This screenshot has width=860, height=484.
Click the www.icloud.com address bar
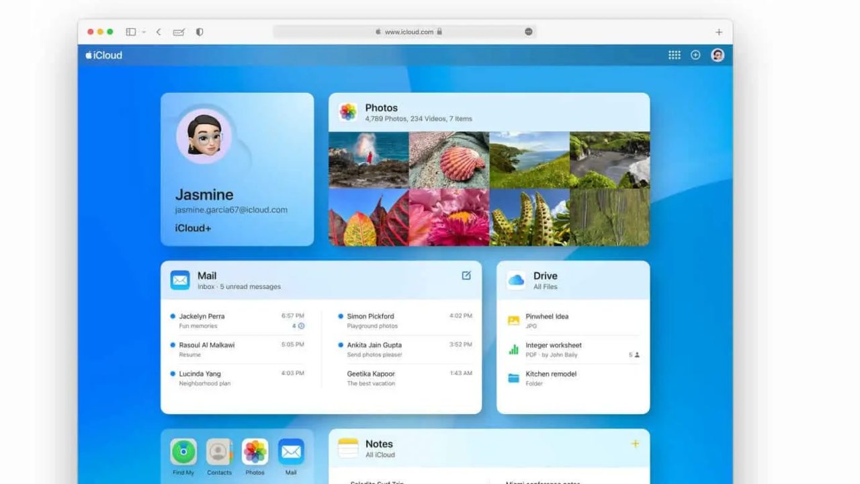(x=404, y=32)
